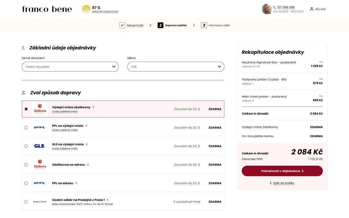Select Osobní odběr na Prodejně radio button
This screenshot has height=218, width=349.
[x=26, y=202]
